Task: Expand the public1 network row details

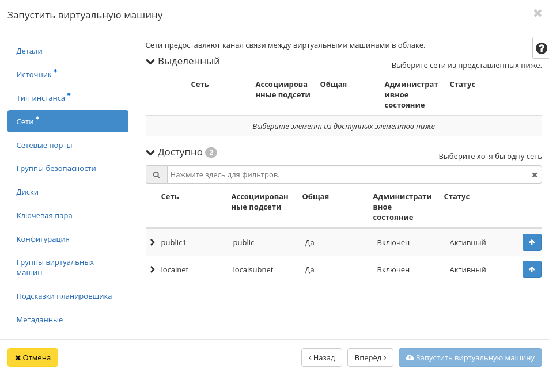Action: (x=153, y=242)
